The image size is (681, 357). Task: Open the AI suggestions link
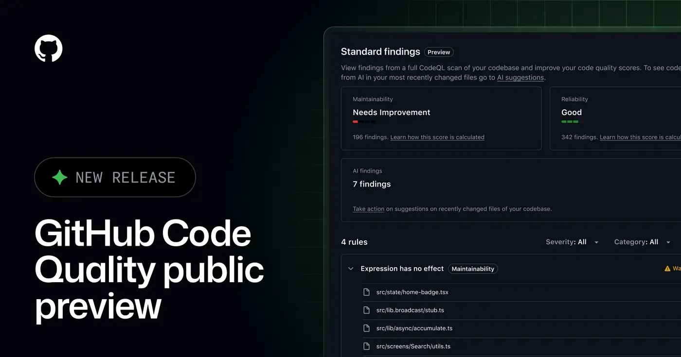[520, 77]
